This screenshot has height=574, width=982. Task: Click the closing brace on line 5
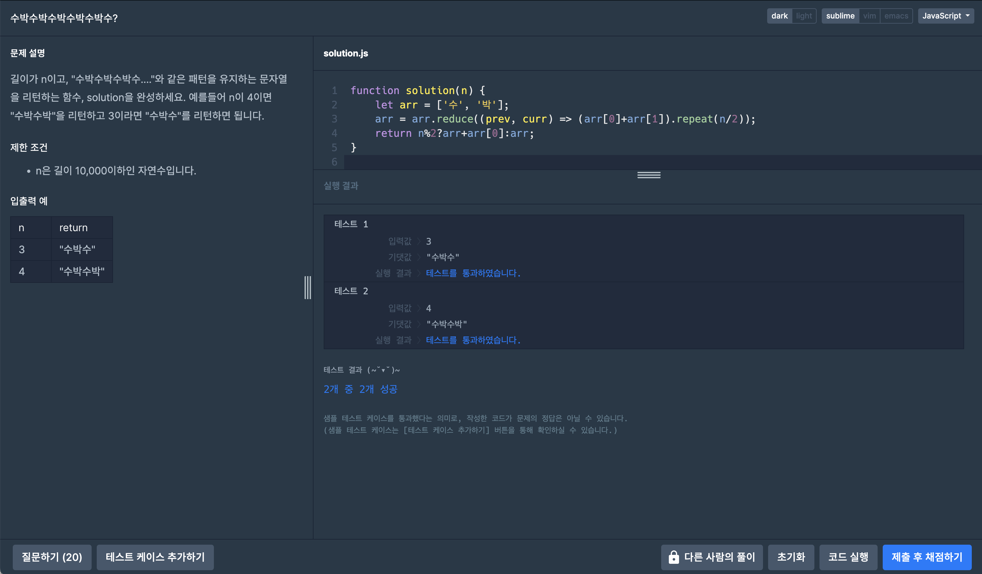[353, 148]
